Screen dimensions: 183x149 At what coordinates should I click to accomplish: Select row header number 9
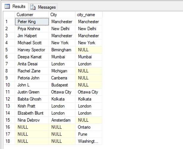[9, 78]
